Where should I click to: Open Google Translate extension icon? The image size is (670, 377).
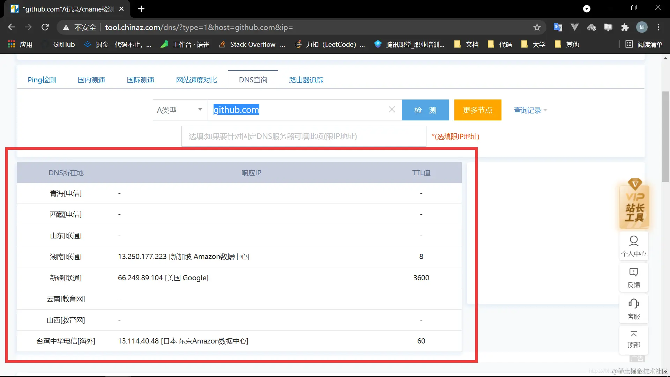pos(558,27)
